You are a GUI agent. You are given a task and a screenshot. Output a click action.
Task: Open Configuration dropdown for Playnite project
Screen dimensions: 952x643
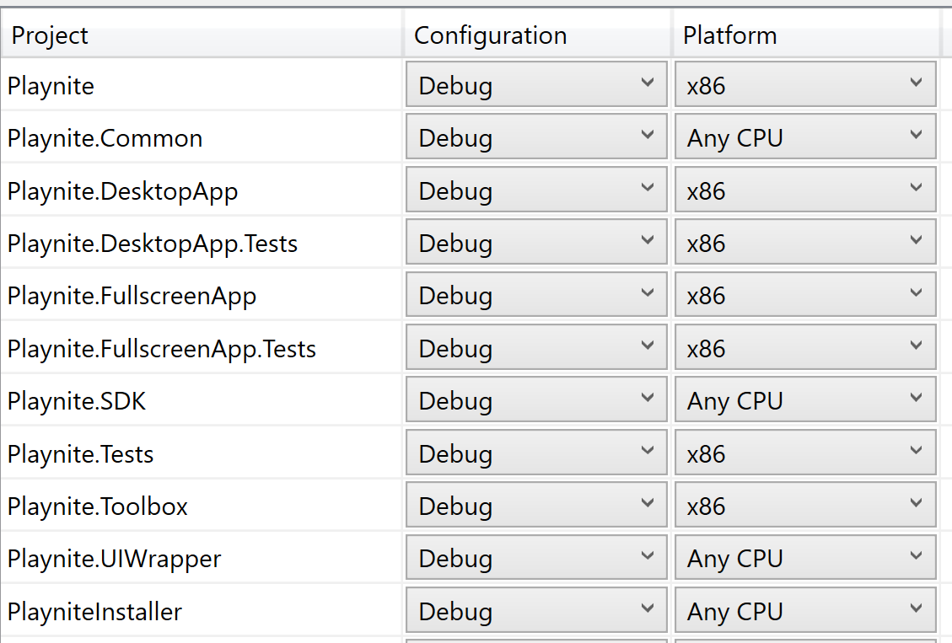coord(536,84)
